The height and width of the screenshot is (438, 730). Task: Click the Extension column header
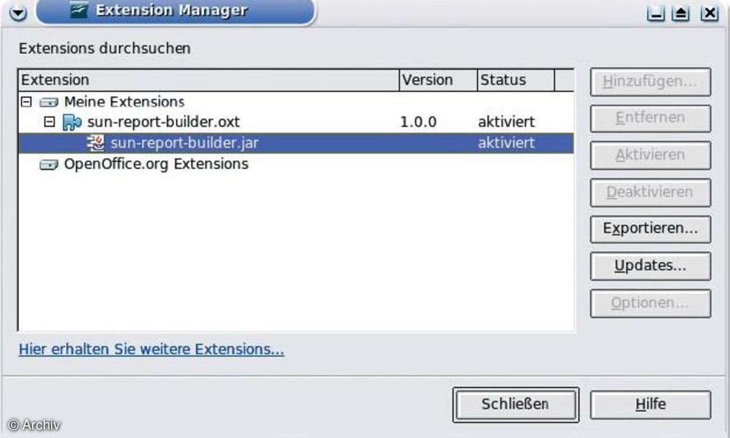point(207,80)
